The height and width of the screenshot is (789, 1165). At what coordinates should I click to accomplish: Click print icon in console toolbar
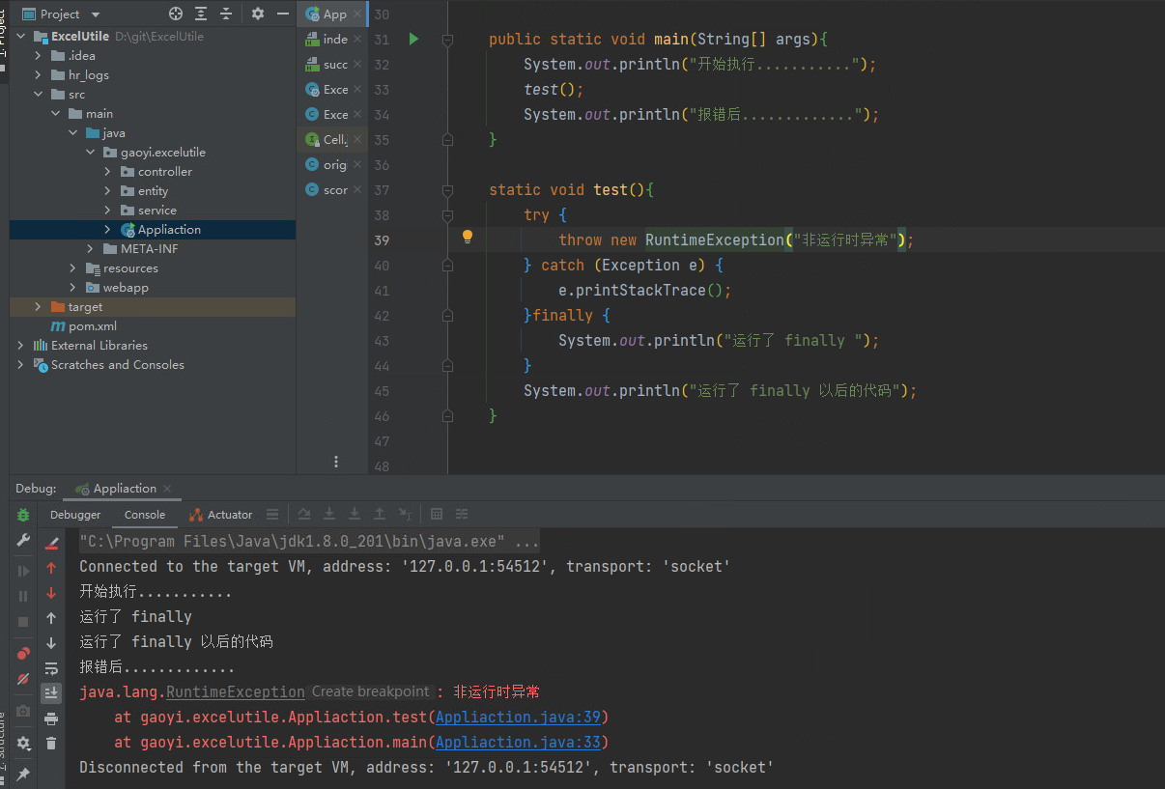point(51,719)
